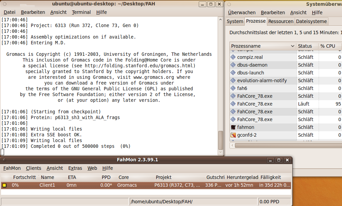Select the fahmon process name
The width and height of the screenshot is (342, 206).
coord(246,127)
